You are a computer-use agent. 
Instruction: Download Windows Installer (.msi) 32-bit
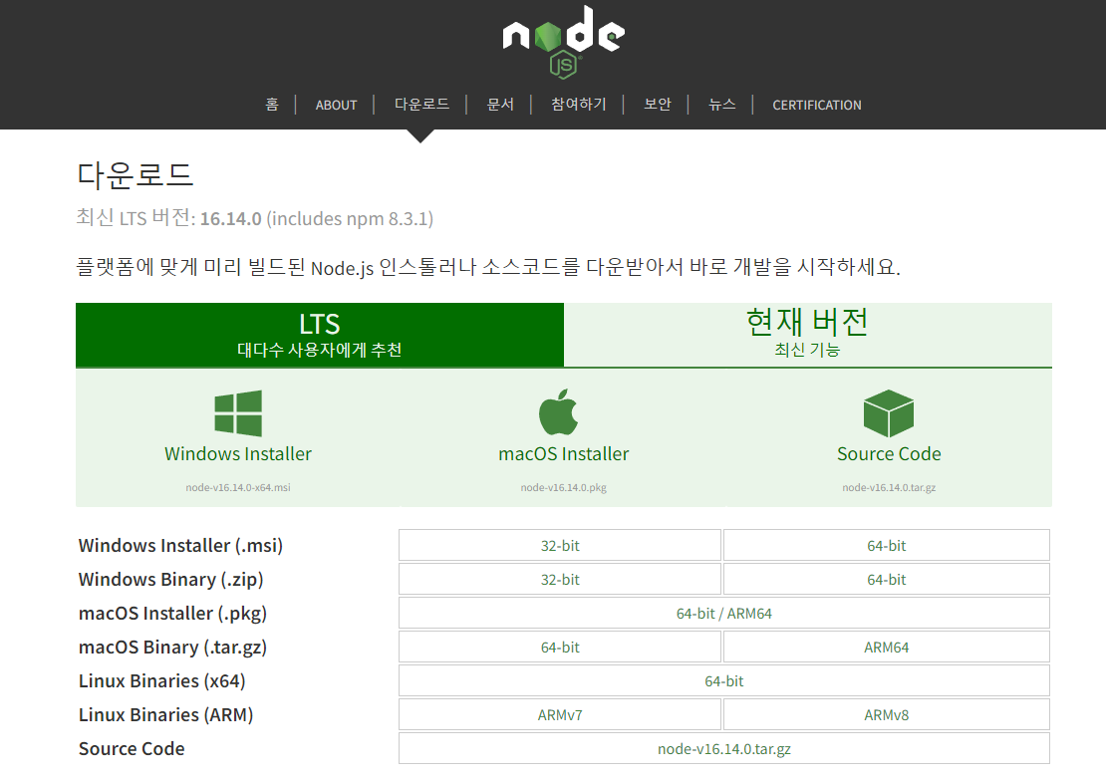(x=560, y=545)
